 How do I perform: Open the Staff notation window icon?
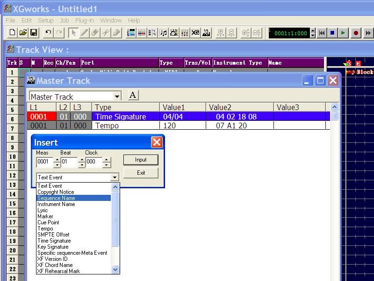[163, 32]
